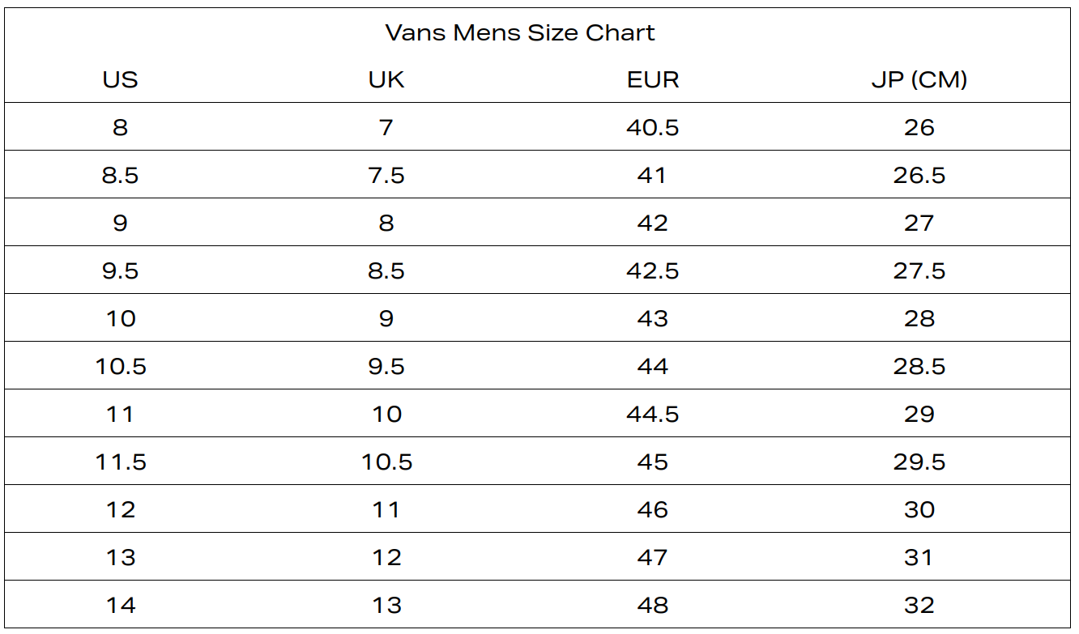The width and height of the screenshot is (1079, 634).
Task: Select the US column header
Action: pos(120,80)
